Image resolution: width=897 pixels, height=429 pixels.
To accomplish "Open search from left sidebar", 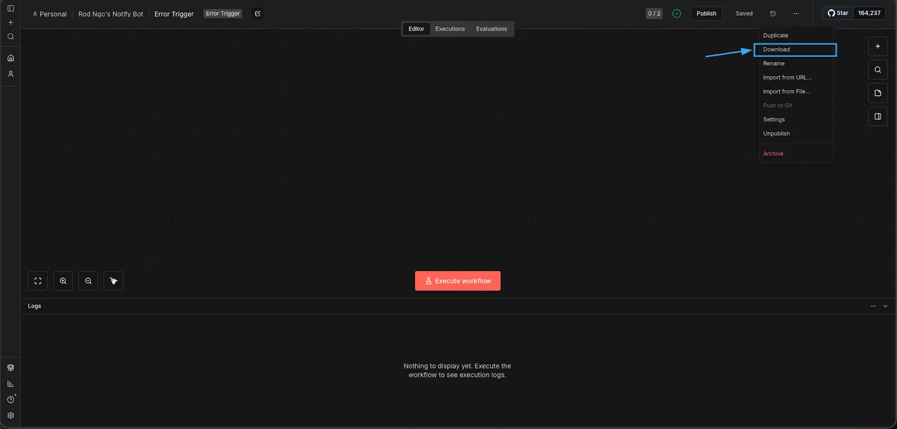I will [11, 36].
